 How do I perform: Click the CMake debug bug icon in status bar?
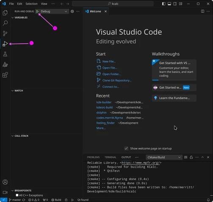(x=66, y=200)
